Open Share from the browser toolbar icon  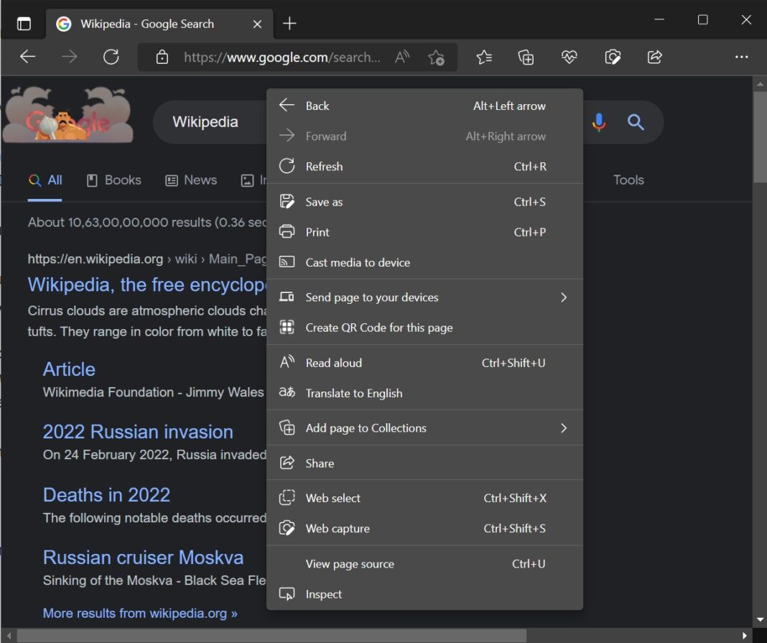[x=654, y=57]
